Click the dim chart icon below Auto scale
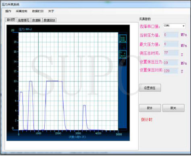 point(122,63)
